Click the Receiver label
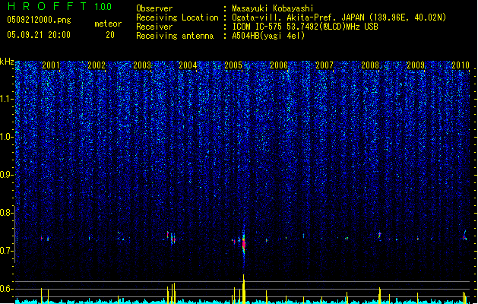Viewport: 478px width, 304px height. tap(154, 27)
